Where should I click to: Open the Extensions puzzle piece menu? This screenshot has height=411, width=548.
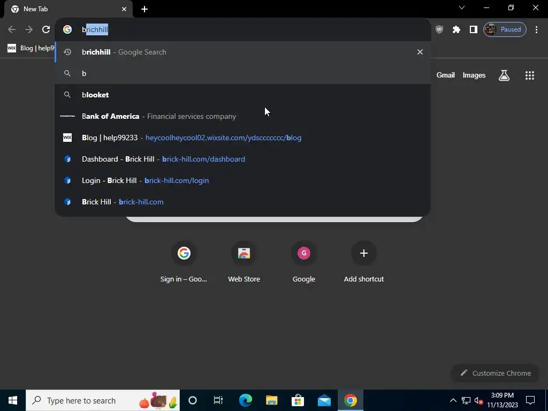456,29
